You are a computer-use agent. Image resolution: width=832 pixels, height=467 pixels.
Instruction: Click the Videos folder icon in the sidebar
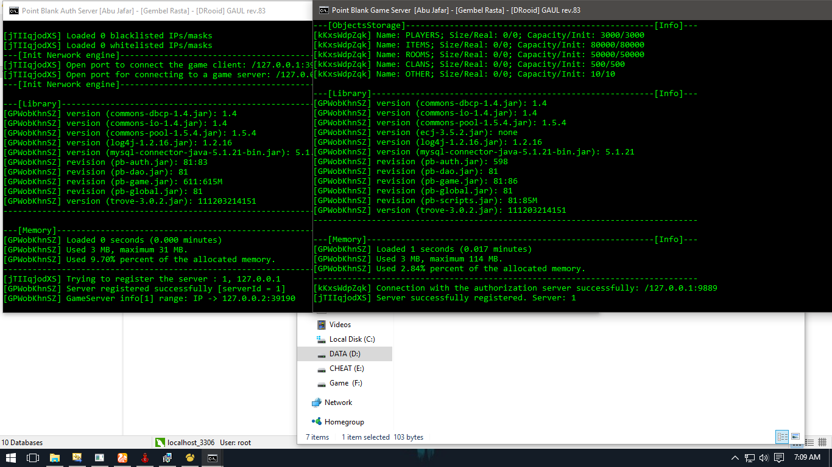coord(322,325)
